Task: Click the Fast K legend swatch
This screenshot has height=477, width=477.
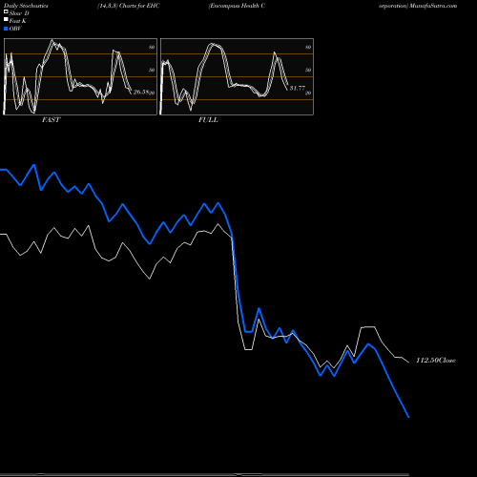Action: [x=6, y=20]
